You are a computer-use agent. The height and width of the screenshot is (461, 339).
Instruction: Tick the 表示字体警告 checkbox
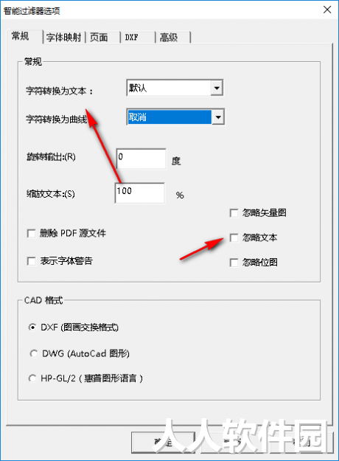(31, 261)
